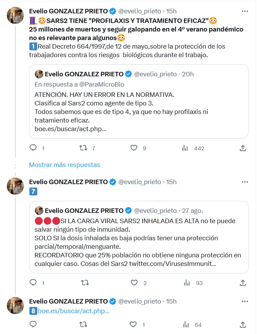Click 'Mostrar más respuestas' link
Viewport: 257px width, 334px height.
(65, 165)
